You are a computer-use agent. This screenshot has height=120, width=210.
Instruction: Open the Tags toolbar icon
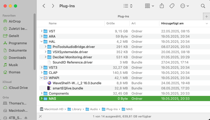[x=172, y=6]
